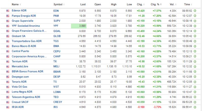
Task: Click the flag icon next to MercadoLibre
Action: (x=8, y=66)
